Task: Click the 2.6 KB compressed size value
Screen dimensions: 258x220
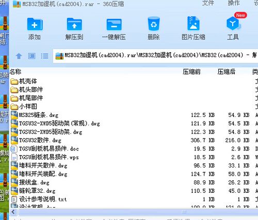Action: pyautogui.click(x=240, y=157)
